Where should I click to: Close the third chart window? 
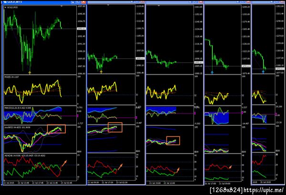click(201, 1)
